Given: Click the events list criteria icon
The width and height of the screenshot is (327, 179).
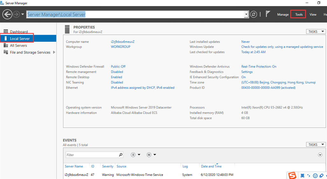Looking at the screenshot, I should pos(133,154).
